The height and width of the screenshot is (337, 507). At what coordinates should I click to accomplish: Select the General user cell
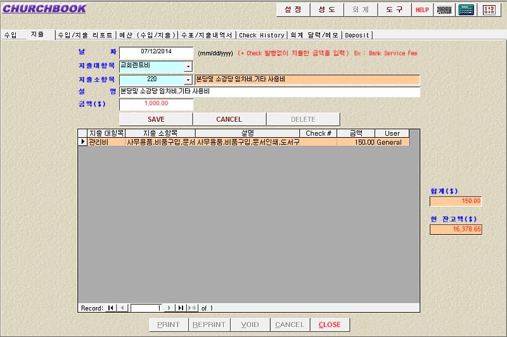tap(392, 142)
